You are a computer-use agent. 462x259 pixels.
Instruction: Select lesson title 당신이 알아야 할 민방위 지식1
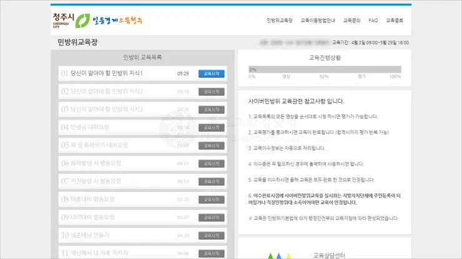click(x=106, y=73)
